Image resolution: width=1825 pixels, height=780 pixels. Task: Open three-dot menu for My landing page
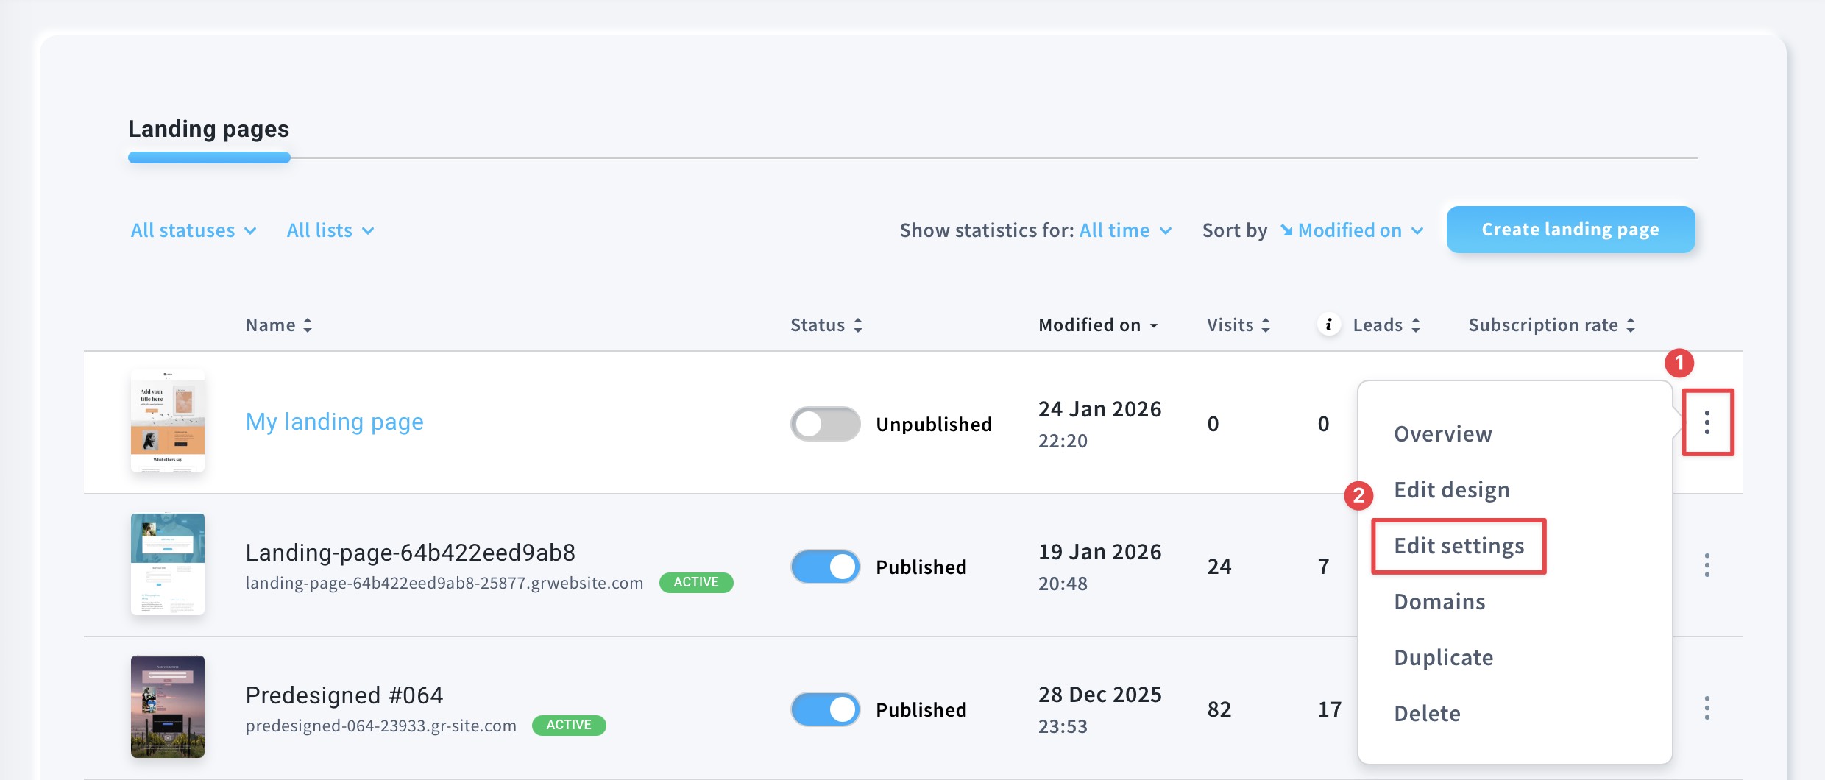(x=1707, y=422)
